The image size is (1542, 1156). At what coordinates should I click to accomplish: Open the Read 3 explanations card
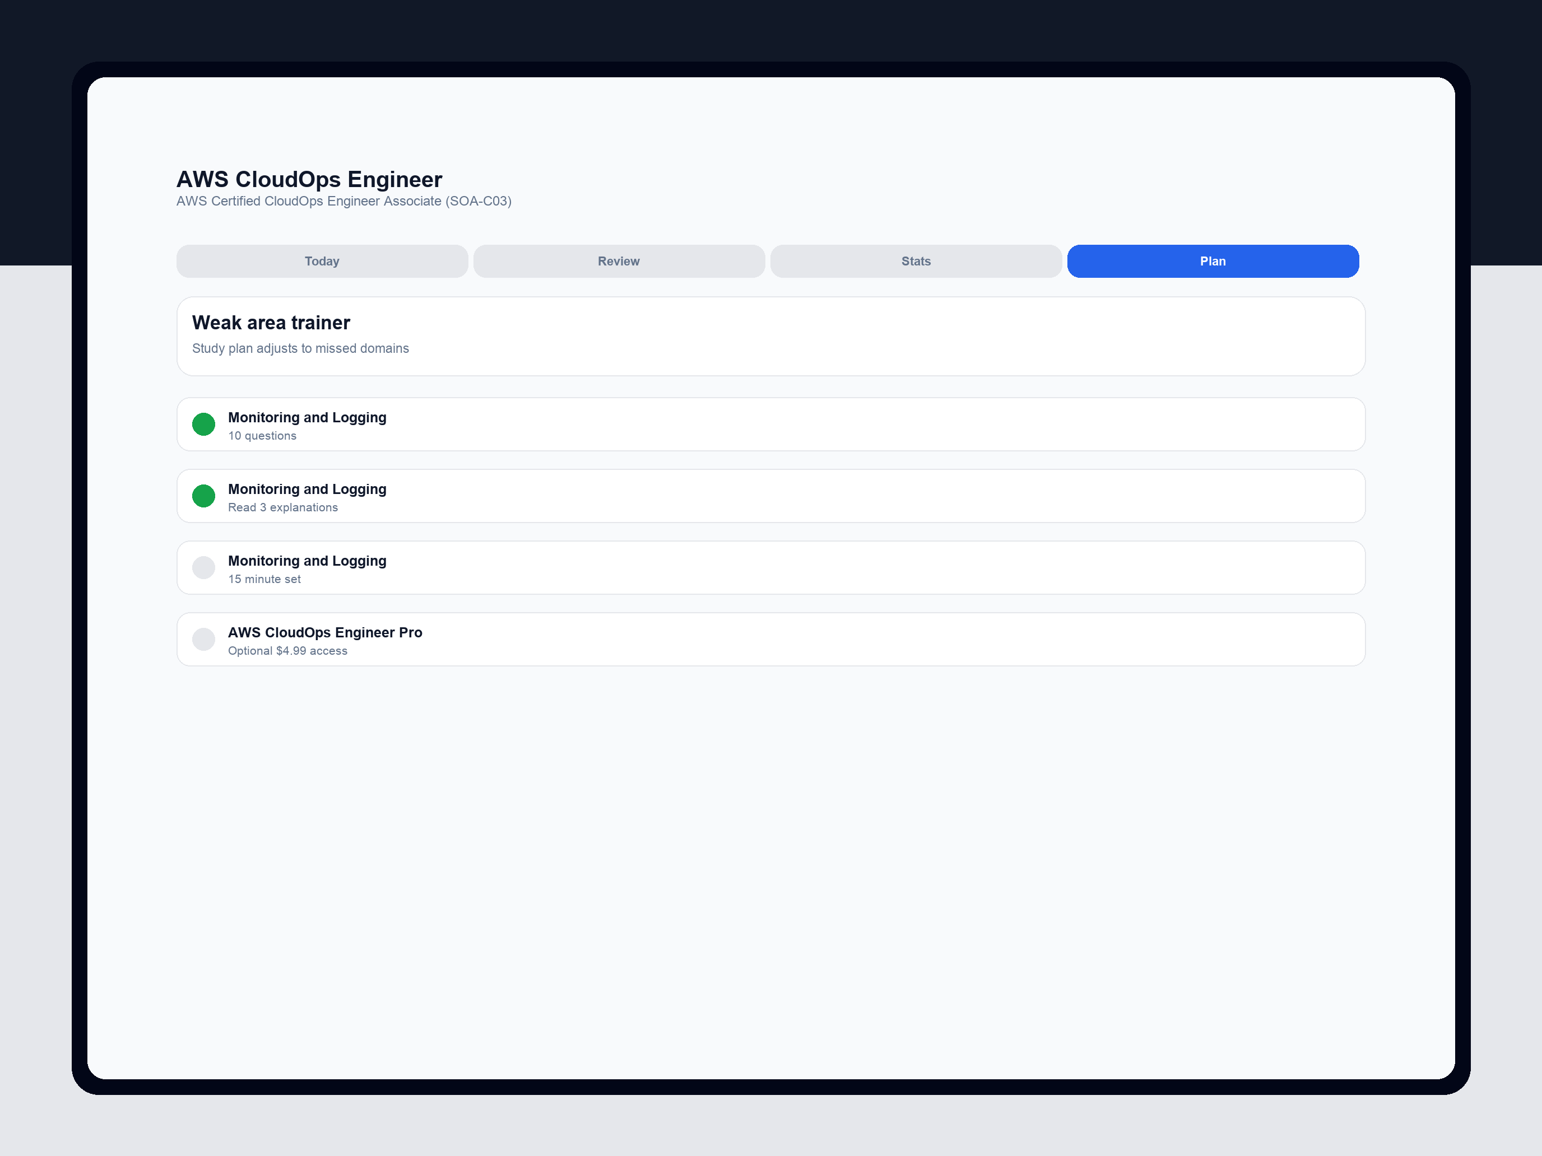point(771,496)
